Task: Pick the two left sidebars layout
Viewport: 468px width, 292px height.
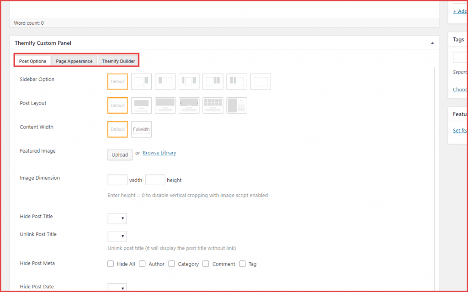Action: [237, 81]
